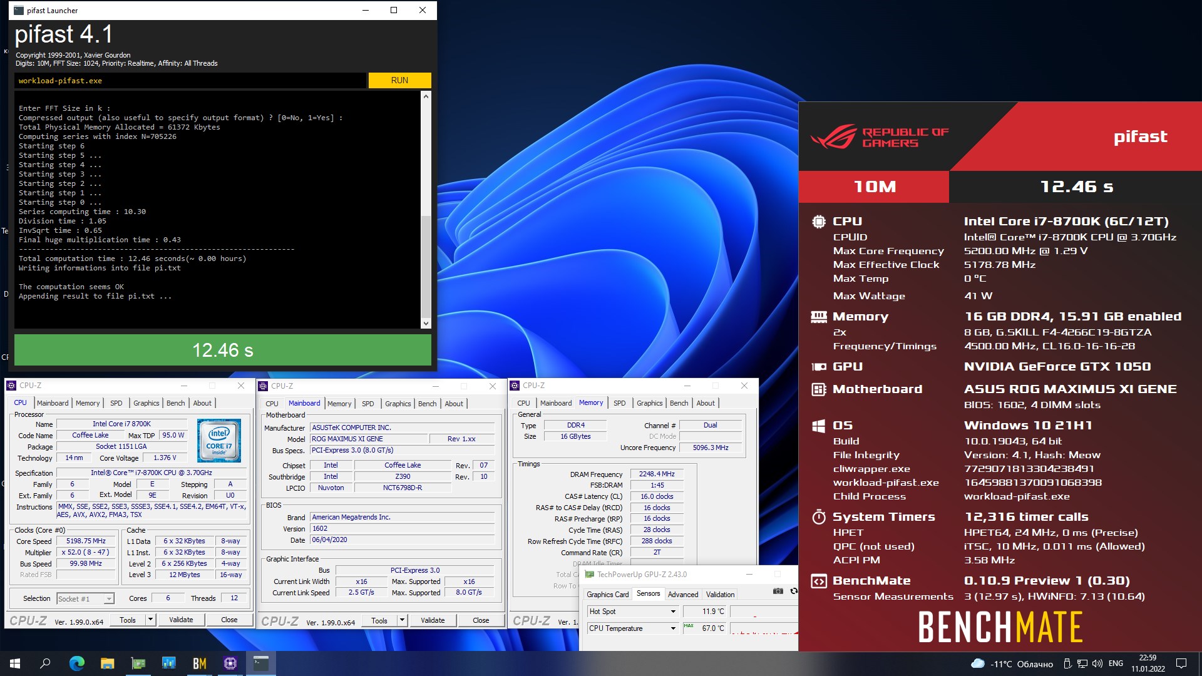
Task: Expand CPU Temperature sensor dropdown in GPU-Z
Action: 673,628
